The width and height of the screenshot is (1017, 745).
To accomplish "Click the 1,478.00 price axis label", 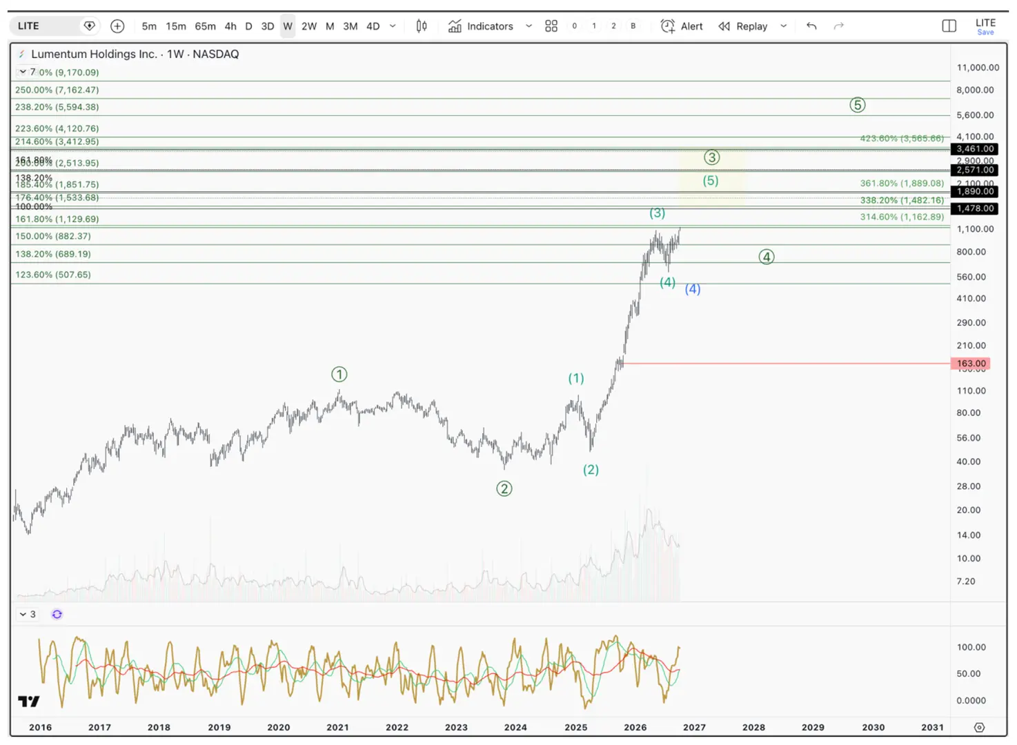I will [x=975, y=208].
